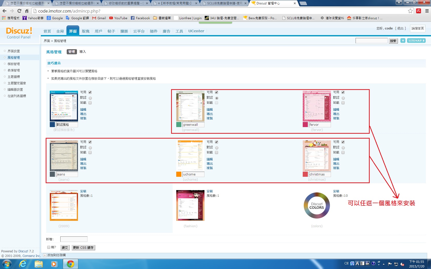Click 編輯 link for greenwall style

click(x=210, y=110)
